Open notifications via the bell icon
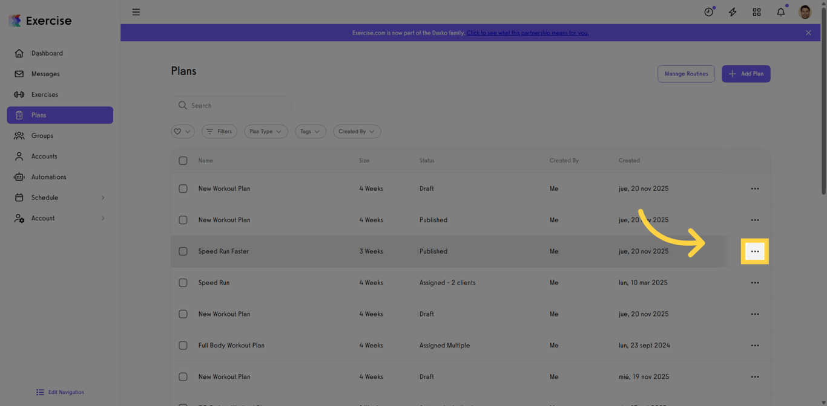The height and width of the screenshot is (406, 827). [780, 11]
